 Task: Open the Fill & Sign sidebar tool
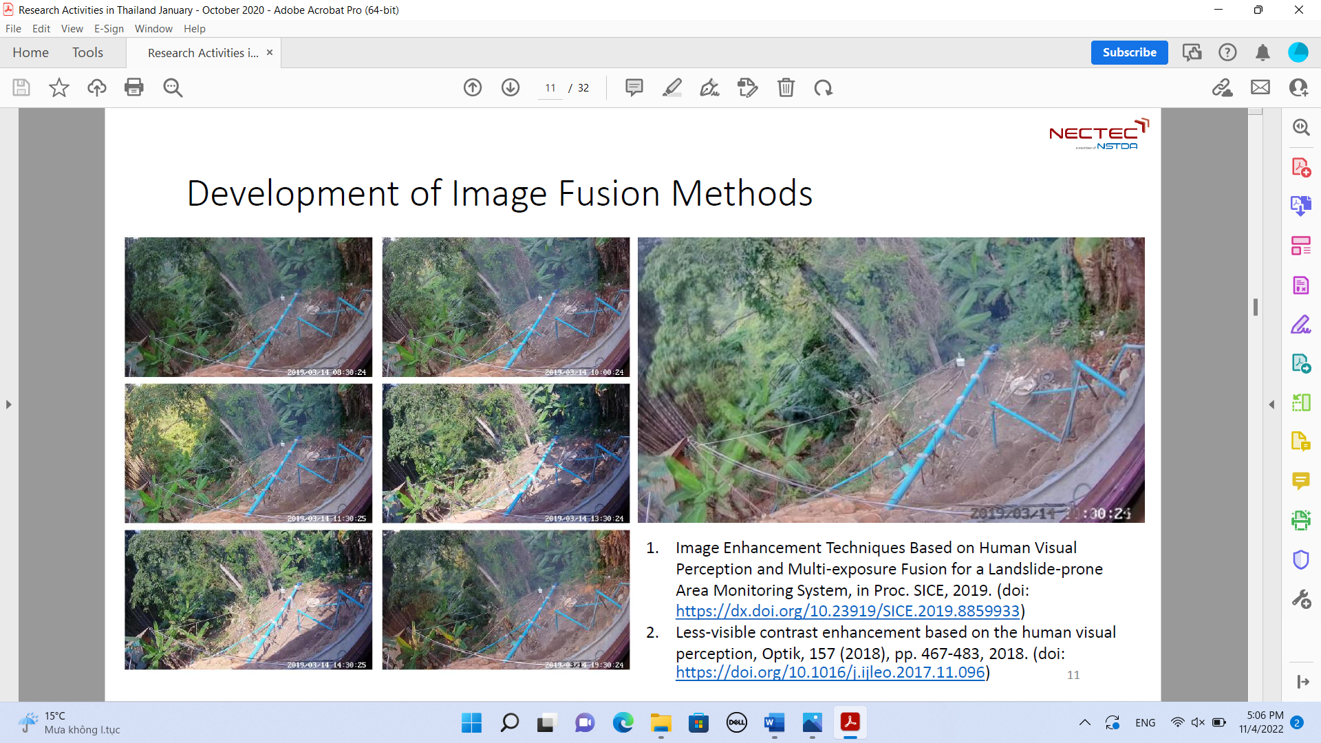[1300, 324]
